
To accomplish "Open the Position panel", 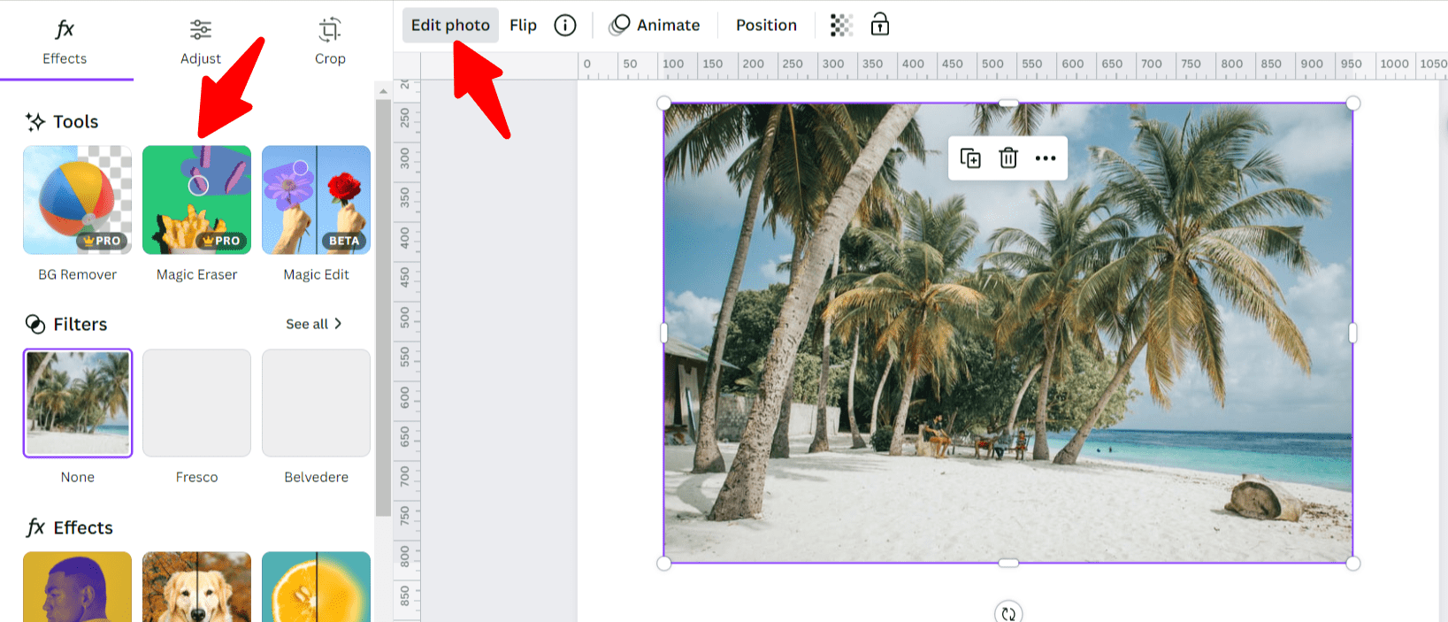I will coord(766,25).
